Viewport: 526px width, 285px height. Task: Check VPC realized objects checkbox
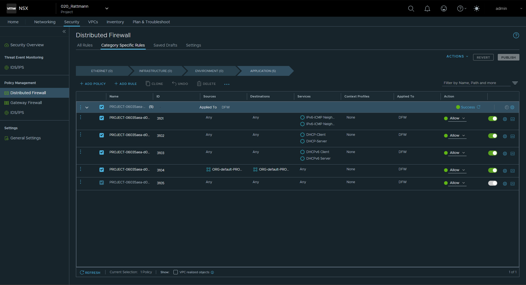click(x=176, y=272)
